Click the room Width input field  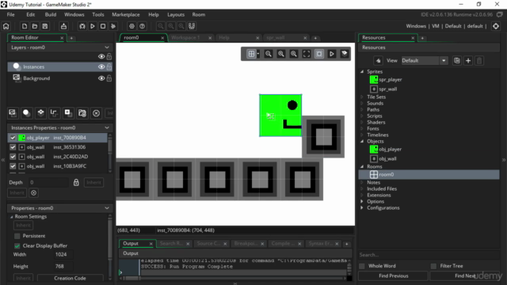(63, 255)
